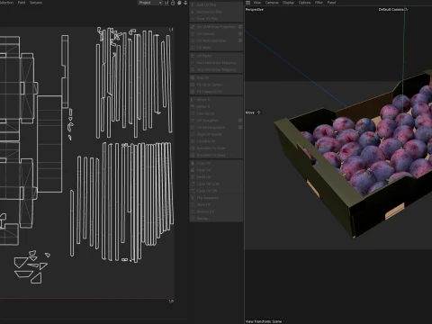
Task: Click the first icon right of Project dropdown
Action: 166,3
